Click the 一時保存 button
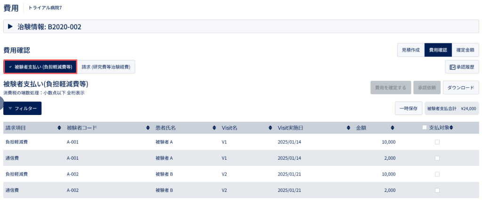 click(x=409, y=108)
